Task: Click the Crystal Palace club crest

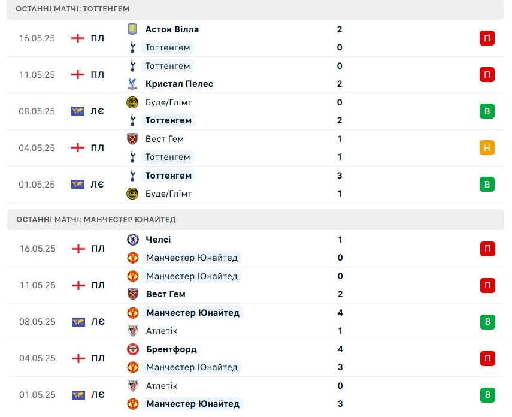Action: click(132, 84)
